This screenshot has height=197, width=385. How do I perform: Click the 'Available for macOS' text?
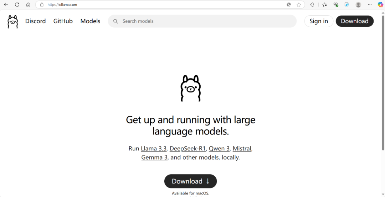[x=190, y=193]
